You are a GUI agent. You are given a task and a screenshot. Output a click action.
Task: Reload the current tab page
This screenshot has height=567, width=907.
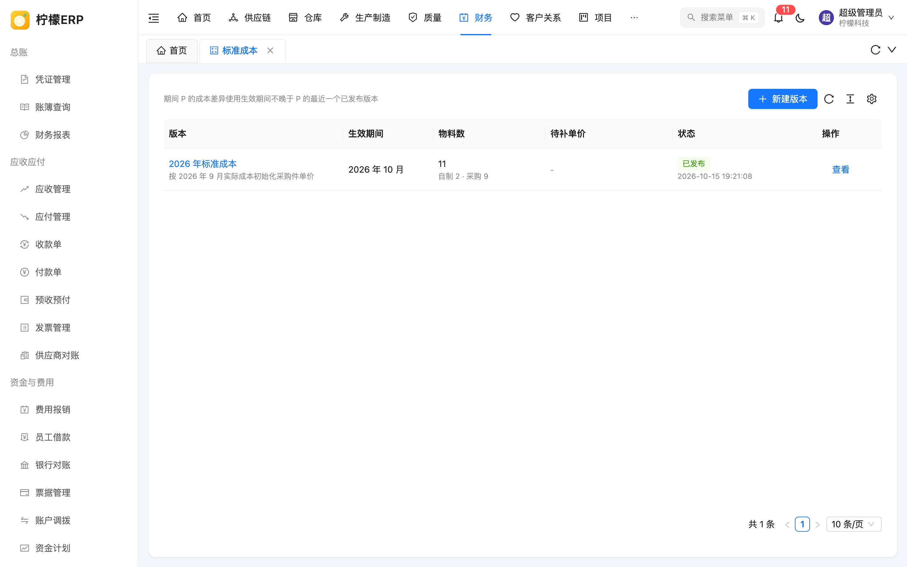tap(875, 50)
